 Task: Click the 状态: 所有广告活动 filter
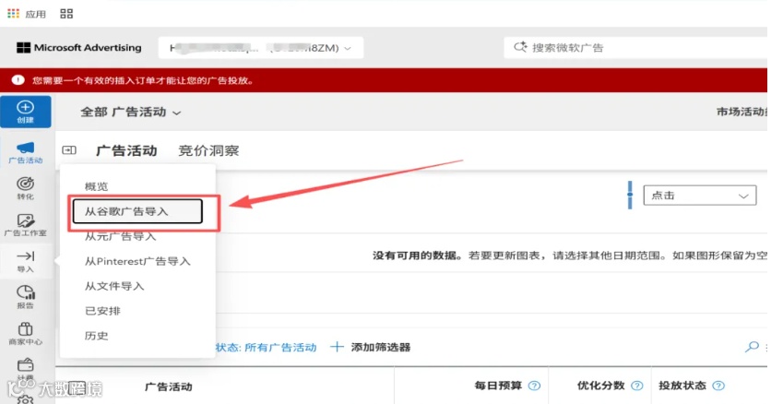(267, 347)
